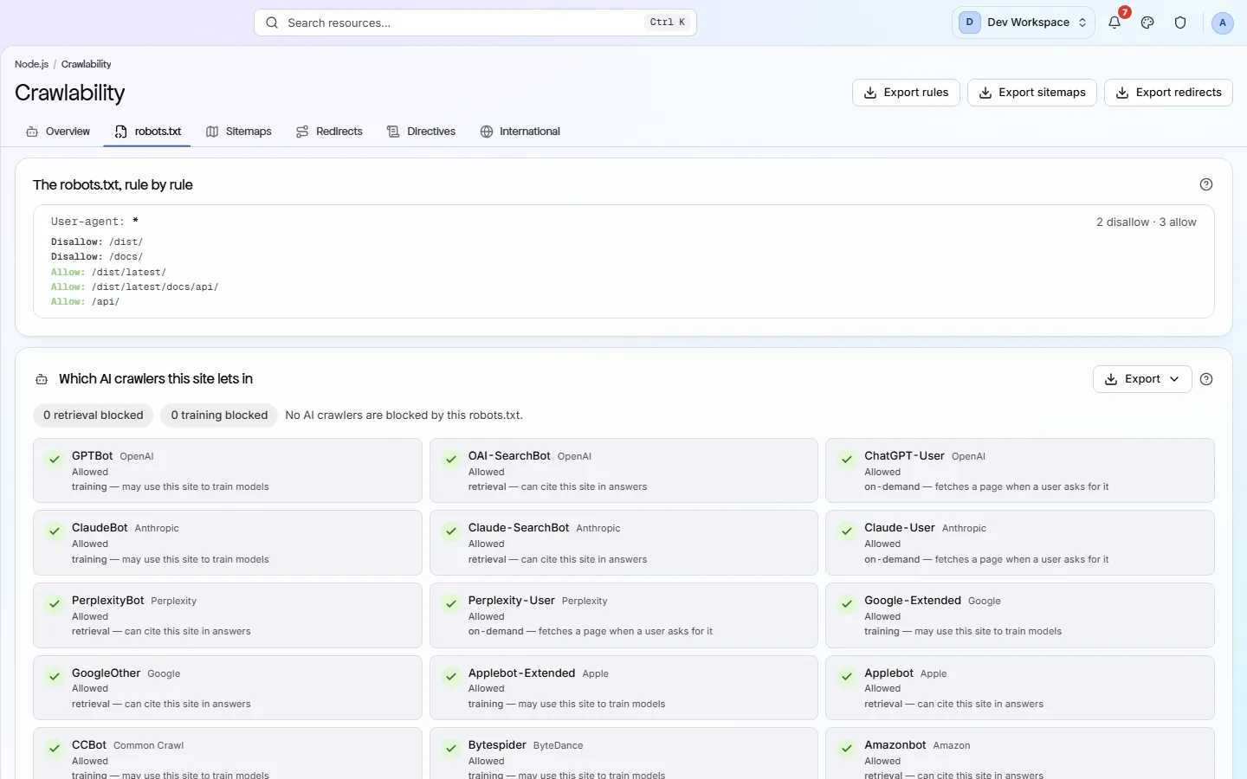Screen dimensions: 1247x779
Task: Click the GoogleOther crawler name
Action: tap(107, 673)
